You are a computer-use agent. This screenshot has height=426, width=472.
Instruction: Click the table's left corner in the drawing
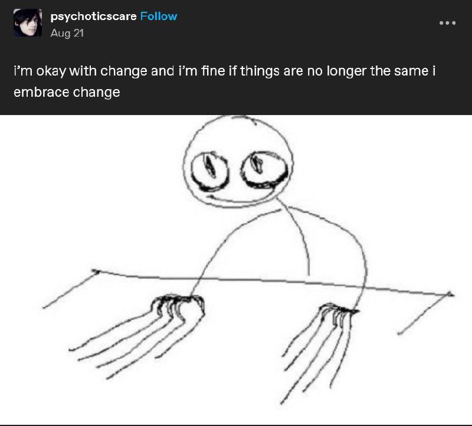click(96, 272)
